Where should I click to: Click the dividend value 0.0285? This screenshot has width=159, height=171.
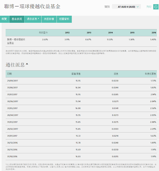point(115,94)
